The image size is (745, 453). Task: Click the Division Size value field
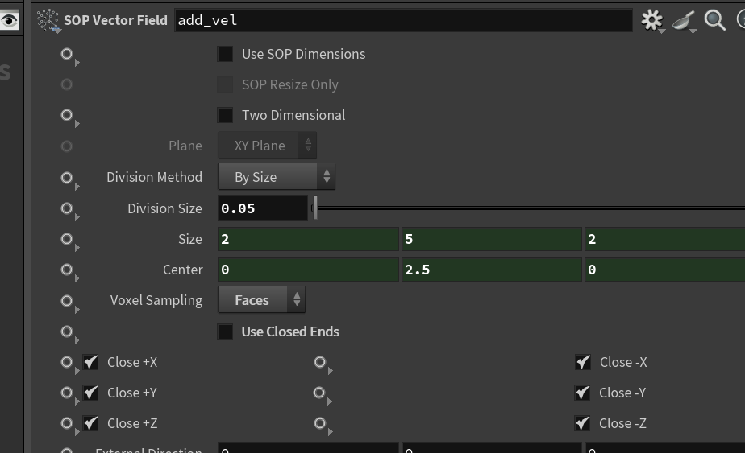pyautogui.click(x=263, y=208)
